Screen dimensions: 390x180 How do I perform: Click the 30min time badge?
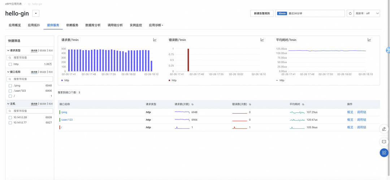point(282,13)
